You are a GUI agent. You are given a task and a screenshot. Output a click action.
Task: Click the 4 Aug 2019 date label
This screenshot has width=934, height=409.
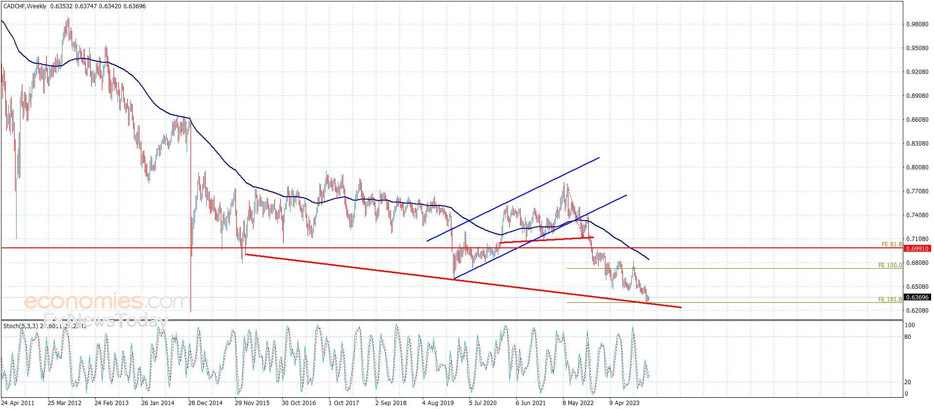pyautogui.click(x=438, y=403)
